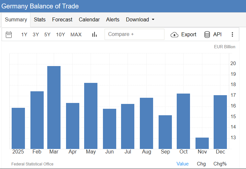The image size is (246, 169).
Task: Switch to the Stats tab
Action: (x=39, y=20)
